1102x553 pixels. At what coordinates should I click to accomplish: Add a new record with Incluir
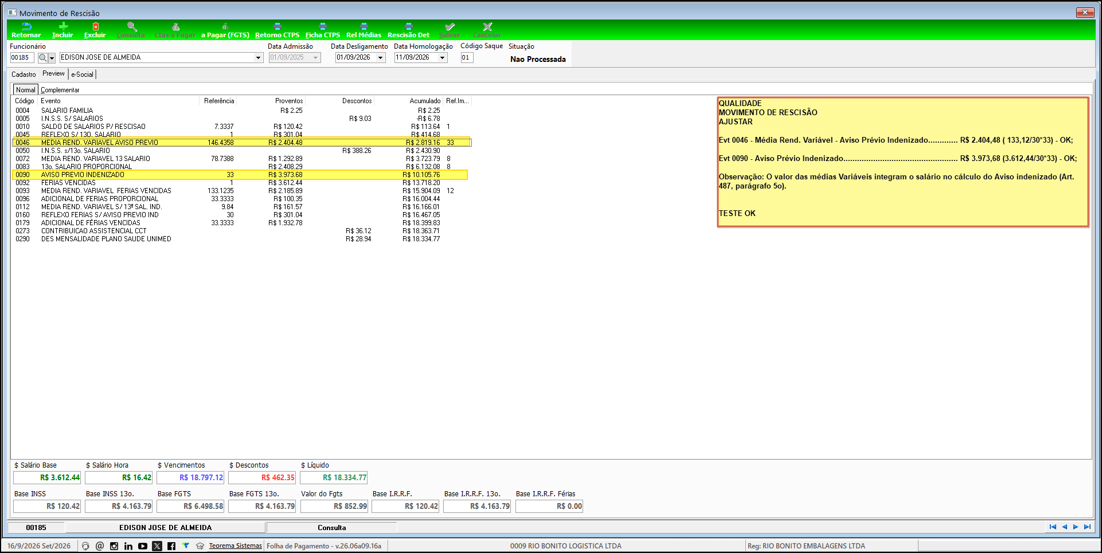[62, 30]
